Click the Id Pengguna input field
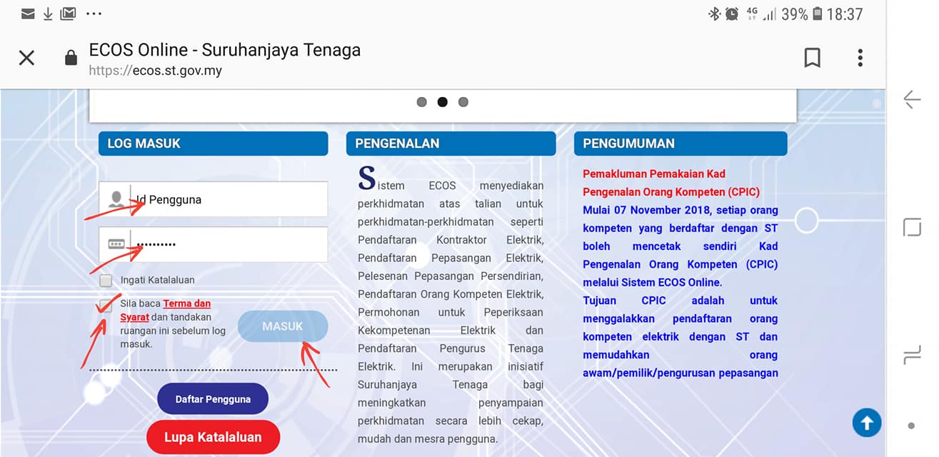The width and height of the screenshot is (939, 457). [x=214, y=199]
